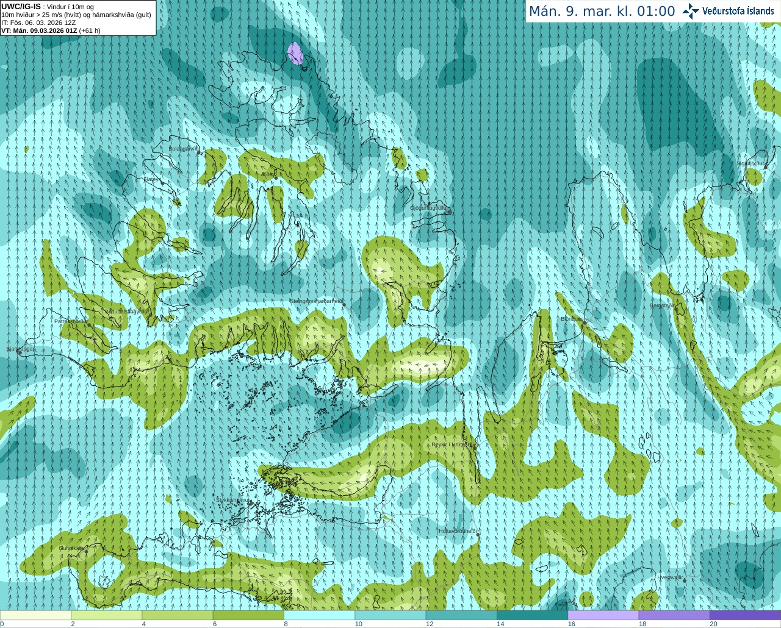
Task: Click legend value label 12
Action: coord(430,624)
